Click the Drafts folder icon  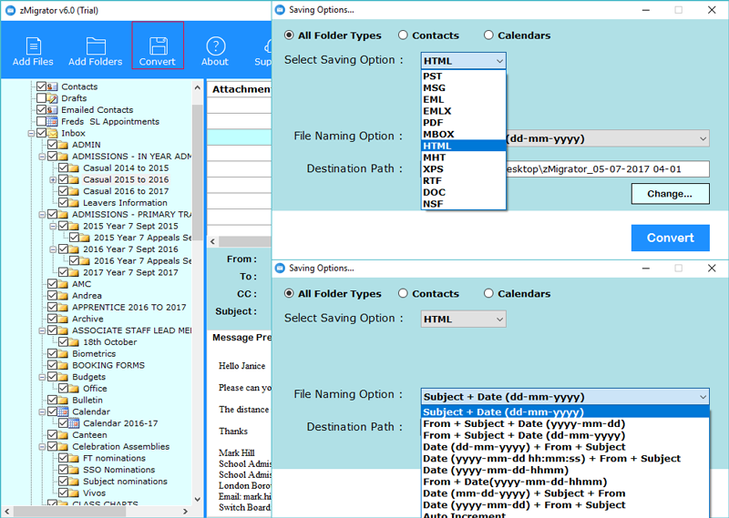(x=52, y=98)
